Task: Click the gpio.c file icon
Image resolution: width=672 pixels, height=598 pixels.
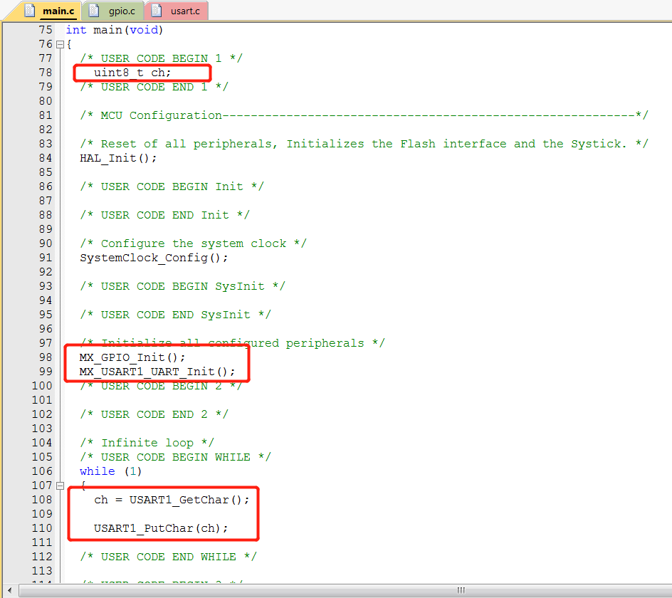Action: coord(93,10)
